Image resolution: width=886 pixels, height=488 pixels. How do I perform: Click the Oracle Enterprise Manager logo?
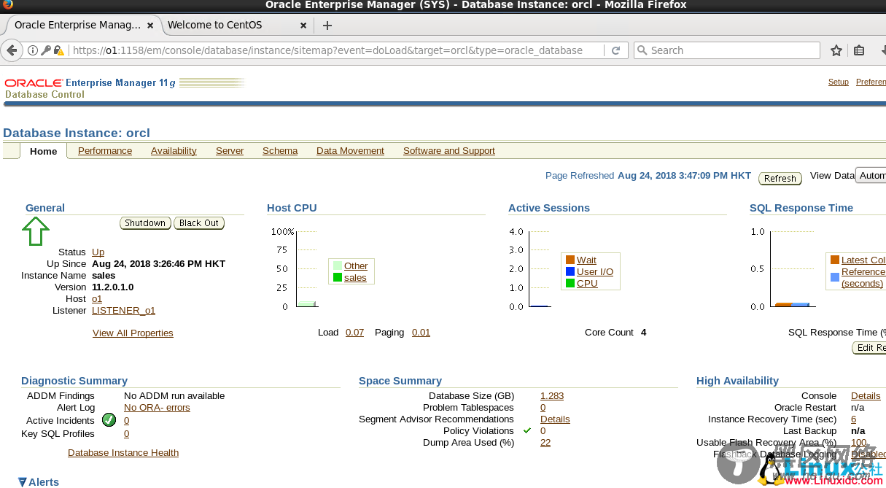point(90,82)
